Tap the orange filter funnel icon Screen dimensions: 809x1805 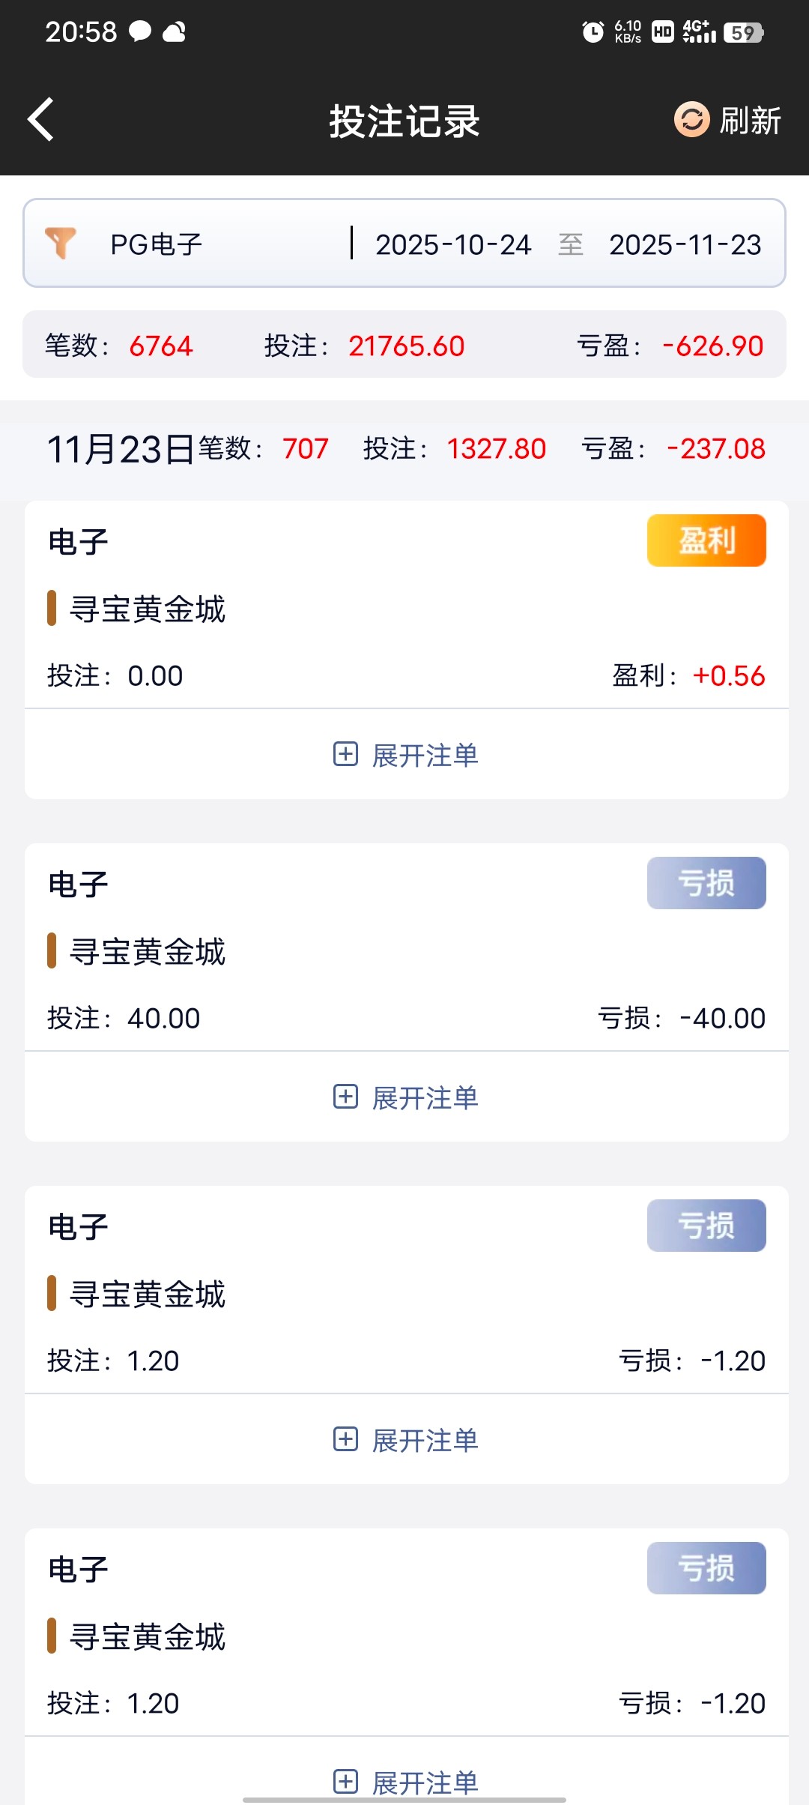point(61,243)
